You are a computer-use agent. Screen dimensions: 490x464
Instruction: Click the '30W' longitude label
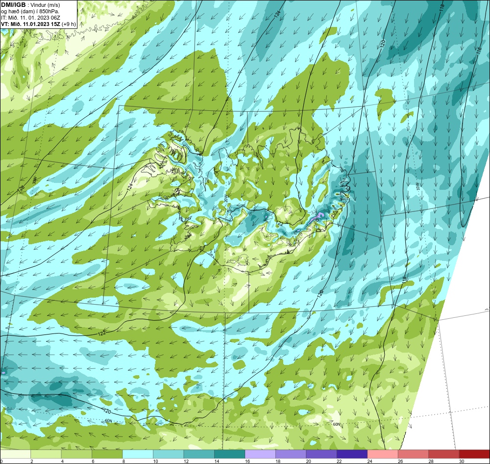coord(35,180)
